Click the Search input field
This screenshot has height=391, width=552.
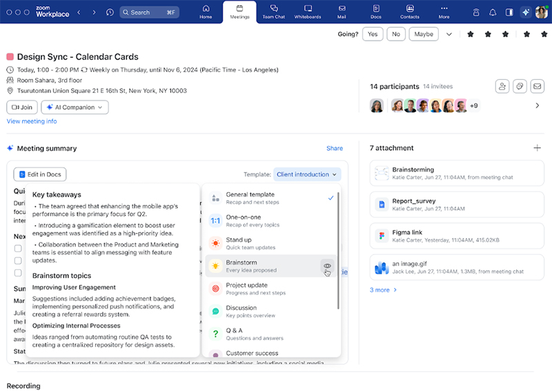tap(149, 12)
